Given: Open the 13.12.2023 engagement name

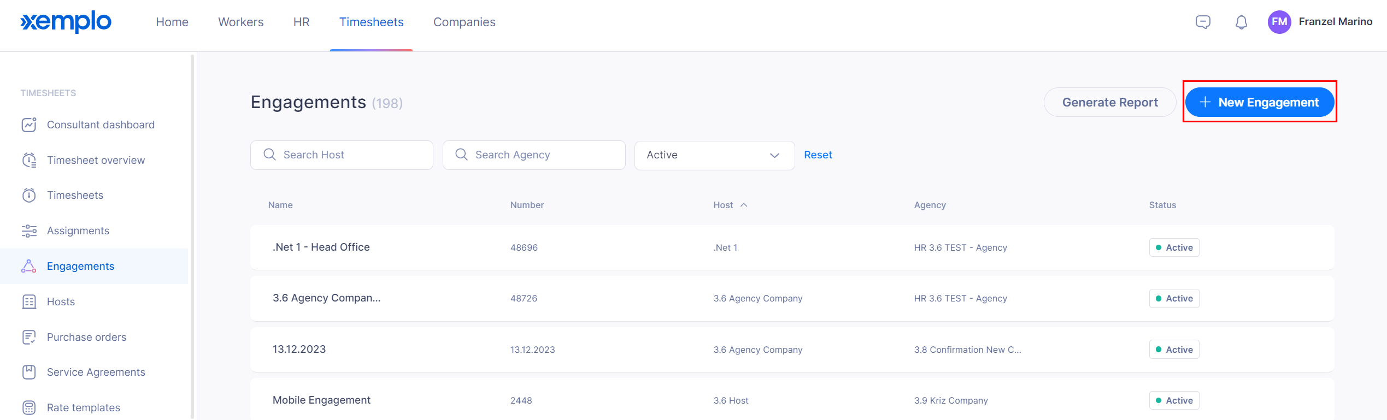Looking at the screenshot, I should (x=299, y=349).
